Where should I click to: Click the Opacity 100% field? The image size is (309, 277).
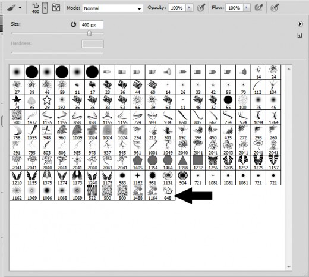tap(177, 8)
